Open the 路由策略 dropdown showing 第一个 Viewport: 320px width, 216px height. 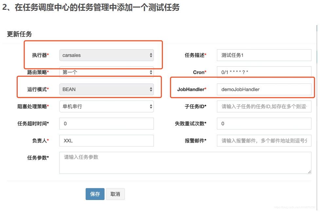pos(106,72)
